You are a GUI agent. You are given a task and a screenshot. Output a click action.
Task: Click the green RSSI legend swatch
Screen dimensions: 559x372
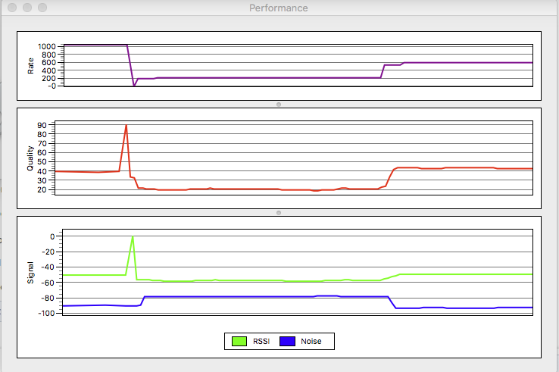[239, 342]
